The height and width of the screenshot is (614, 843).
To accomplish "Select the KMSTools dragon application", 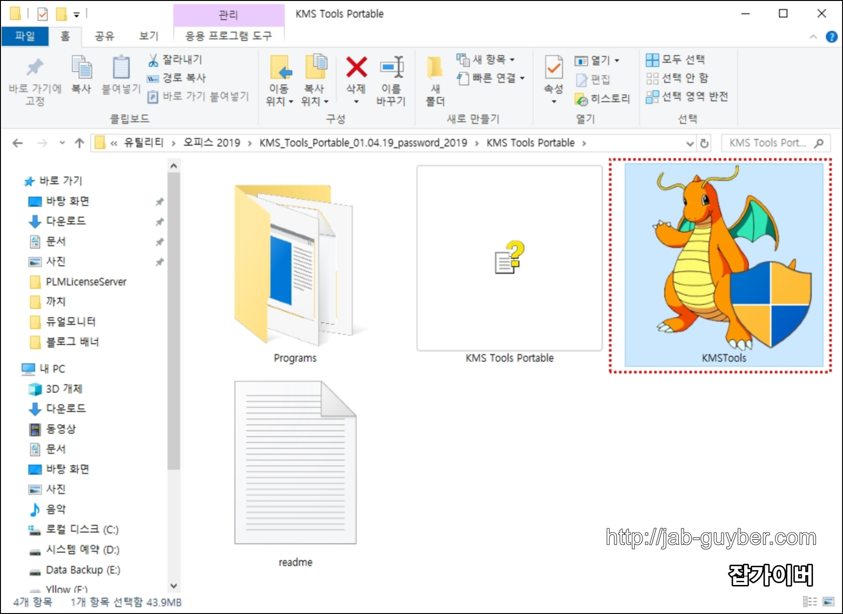I will pyautogui.click(x=724, y=265).
